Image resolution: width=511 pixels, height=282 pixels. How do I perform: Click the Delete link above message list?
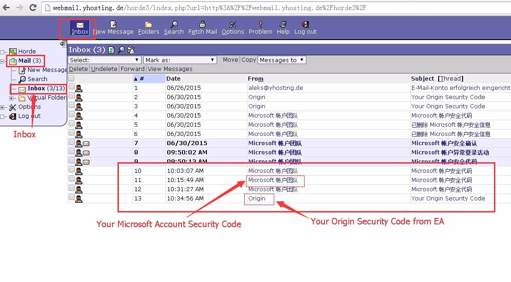point(78,69)
